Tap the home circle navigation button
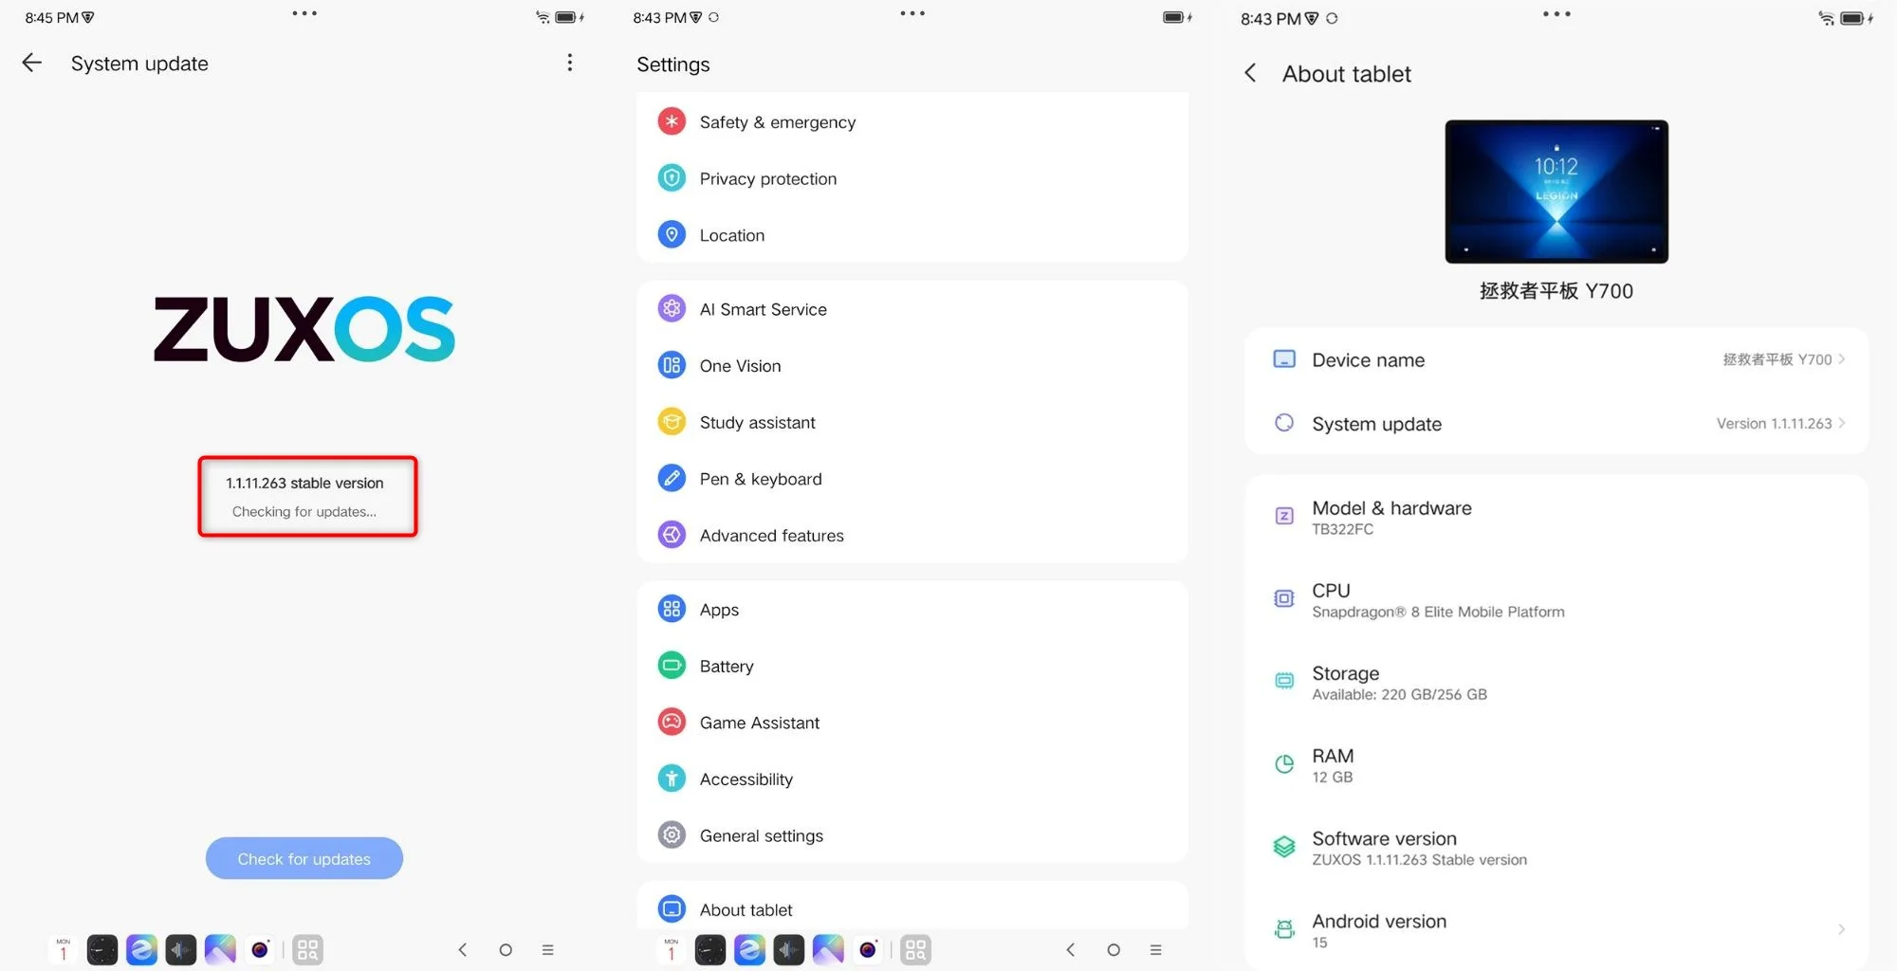 506,949
